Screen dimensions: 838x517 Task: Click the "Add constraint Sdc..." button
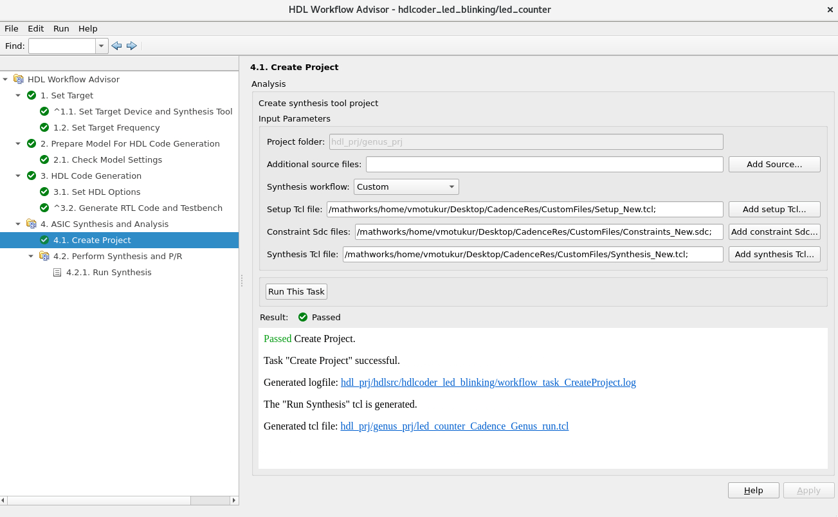(774, 231)
